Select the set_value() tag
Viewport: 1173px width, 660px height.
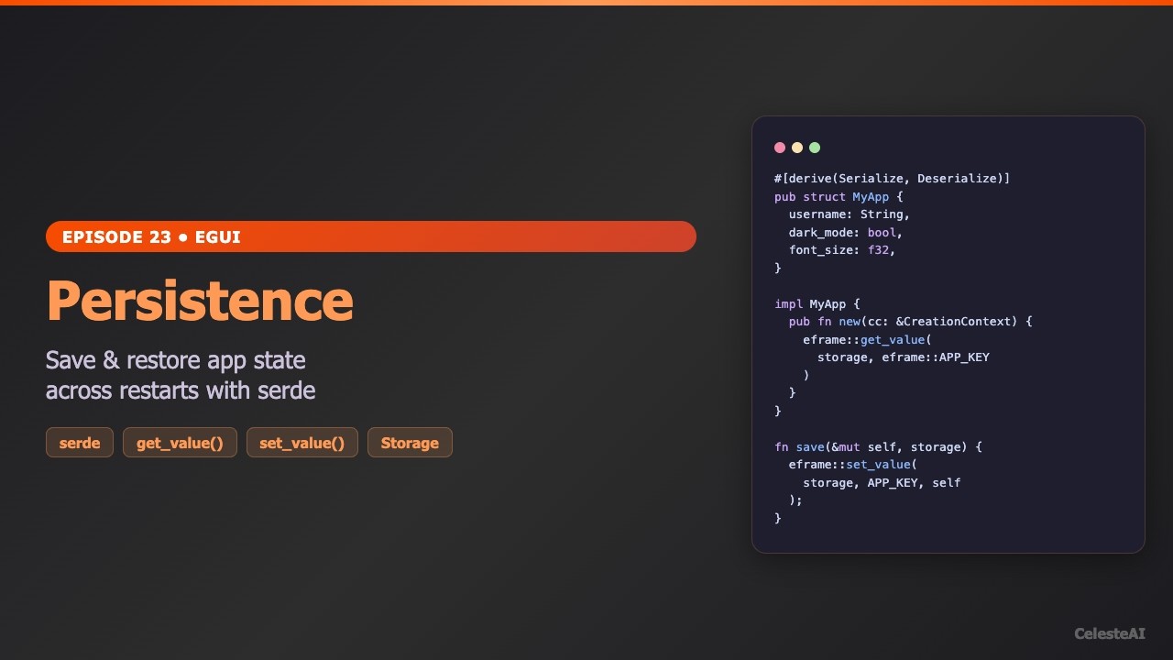tap(302, 443)
